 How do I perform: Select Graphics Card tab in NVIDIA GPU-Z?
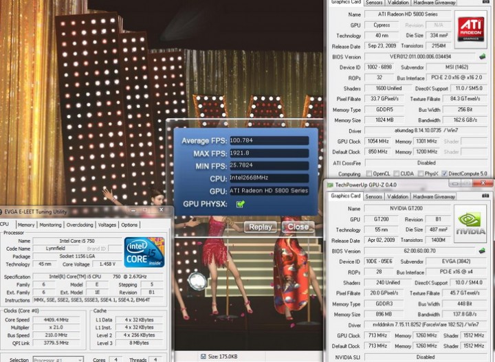tap(345, 196)
